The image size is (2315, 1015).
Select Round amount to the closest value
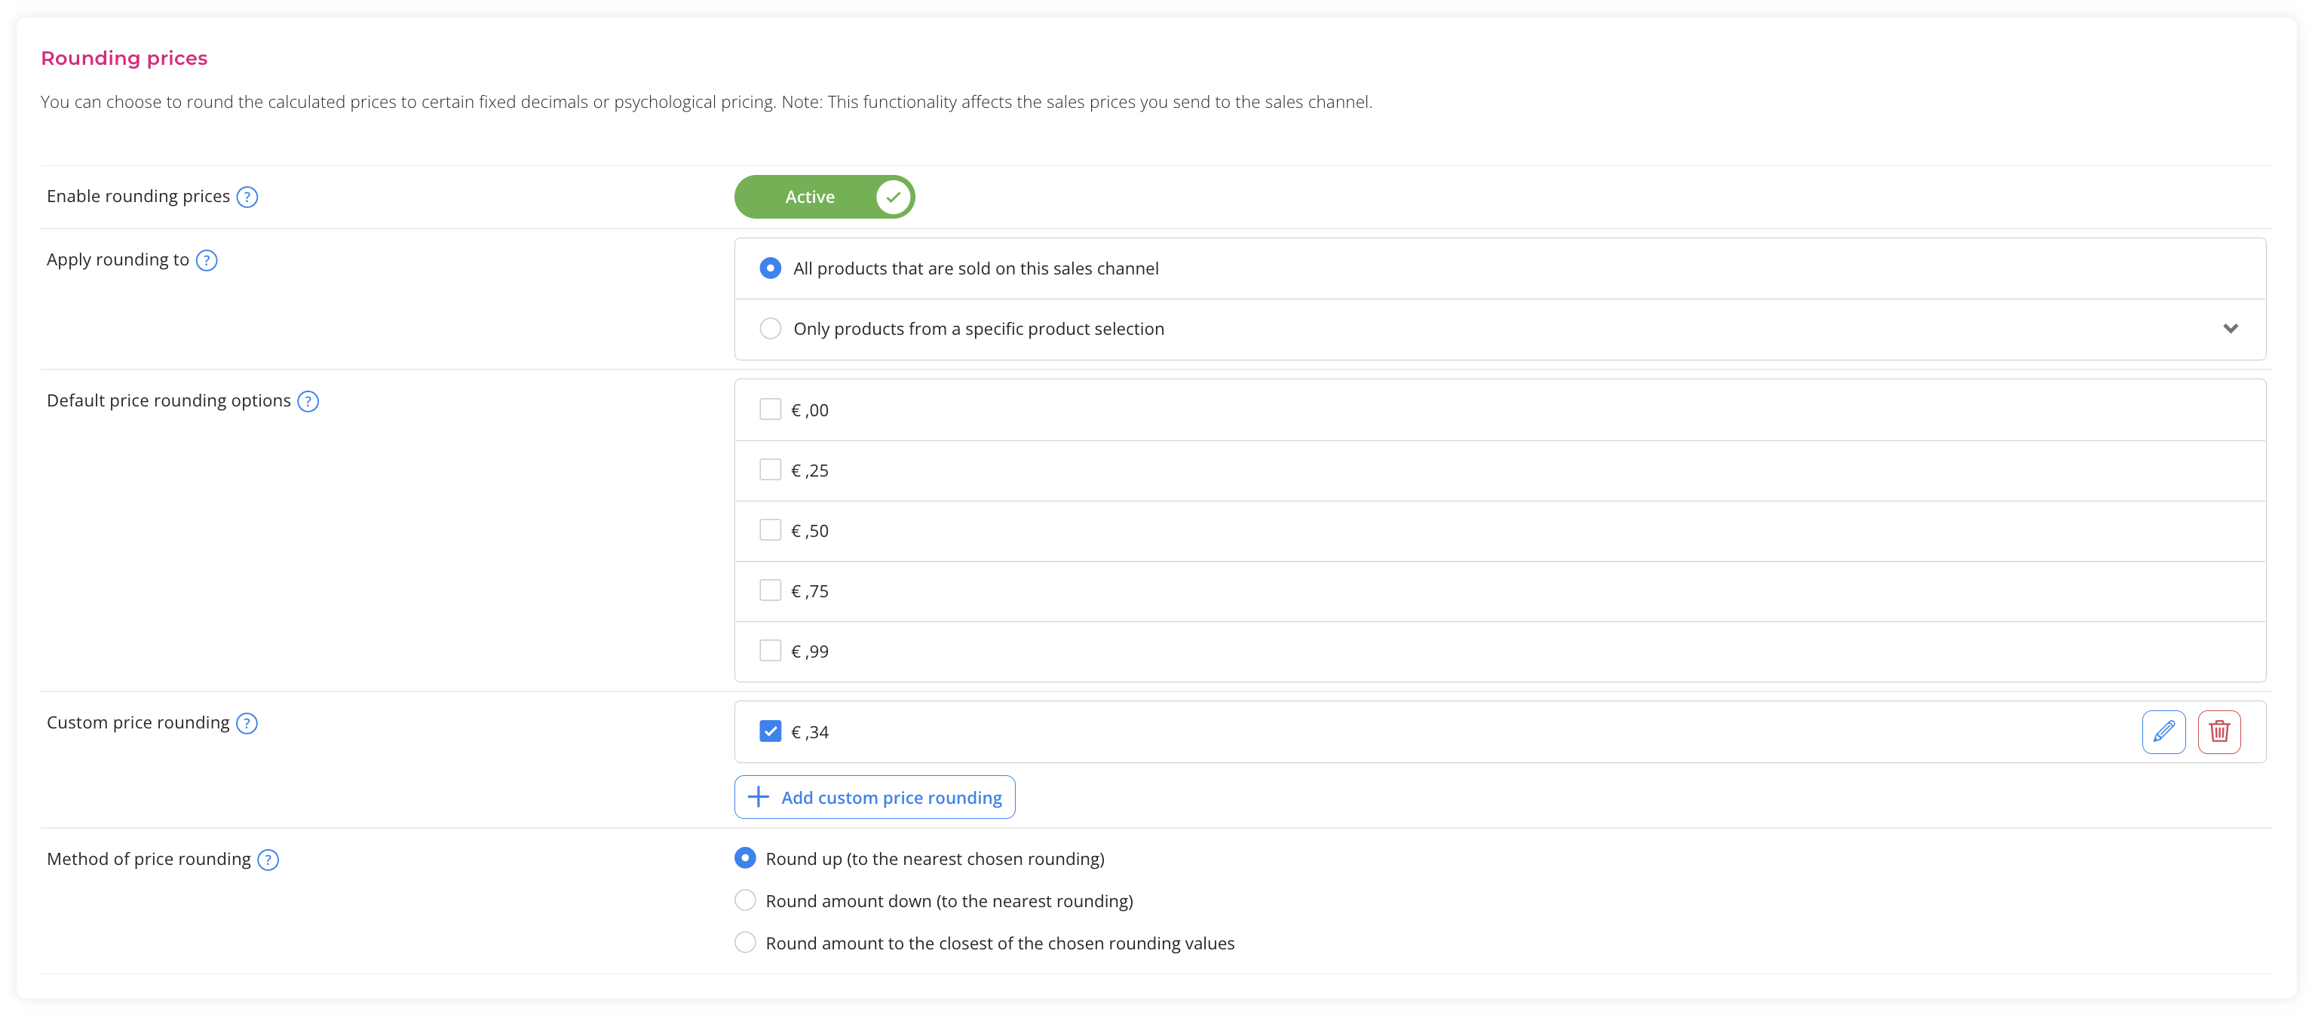point(745,943)
